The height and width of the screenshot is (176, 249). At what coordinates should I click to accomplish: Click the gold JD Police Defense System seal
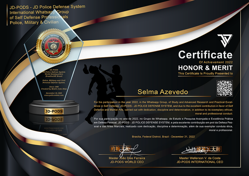coord(54,46)
